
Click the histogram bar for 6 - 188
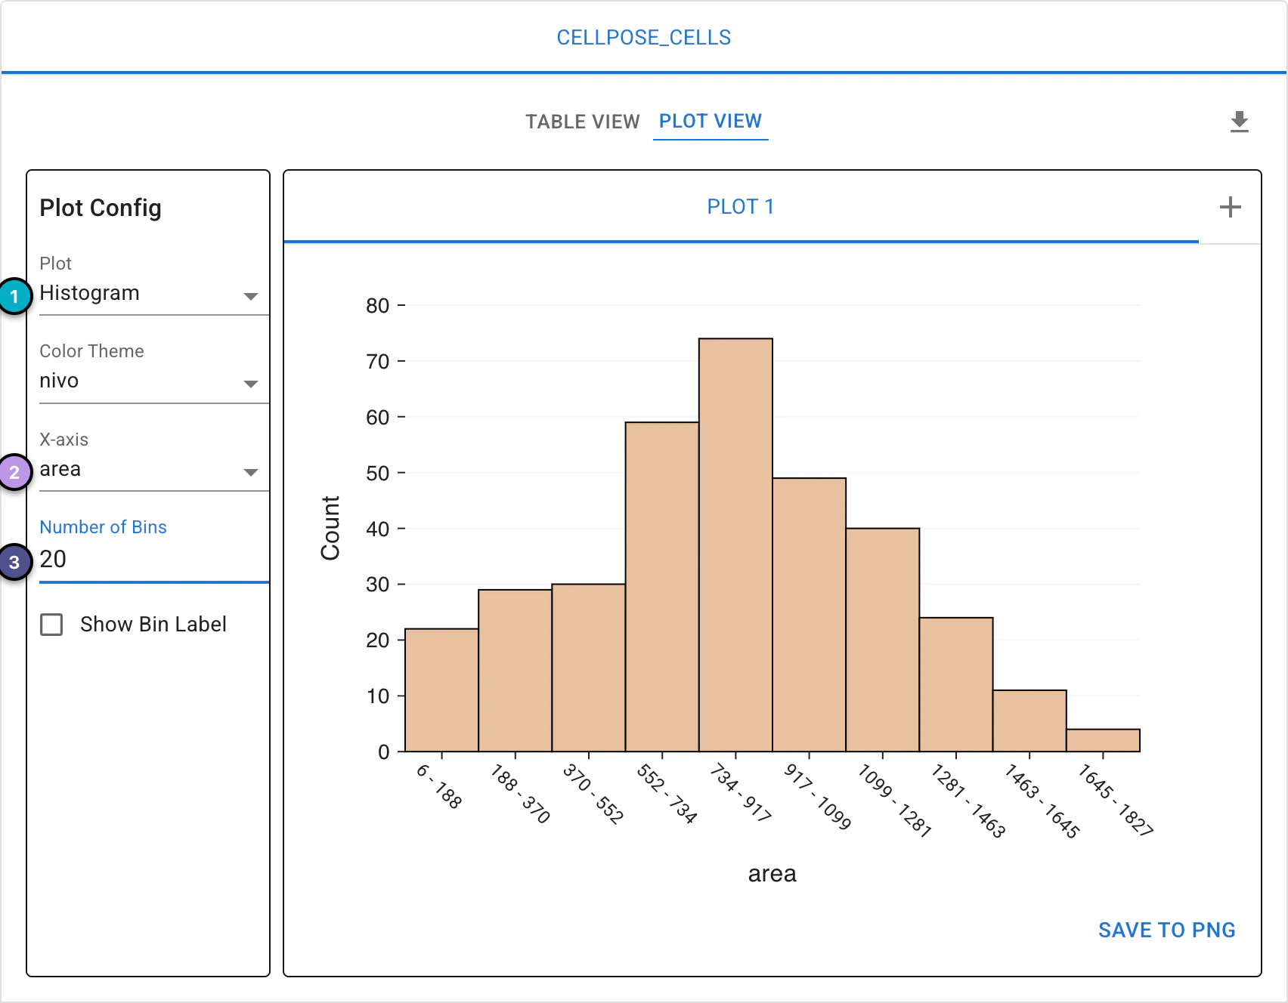[441, 690]
